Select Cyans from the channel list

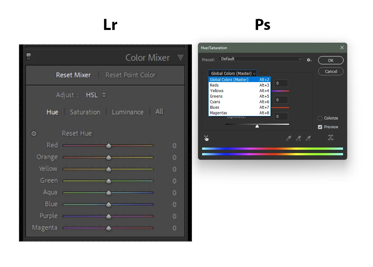click(239, 102)
